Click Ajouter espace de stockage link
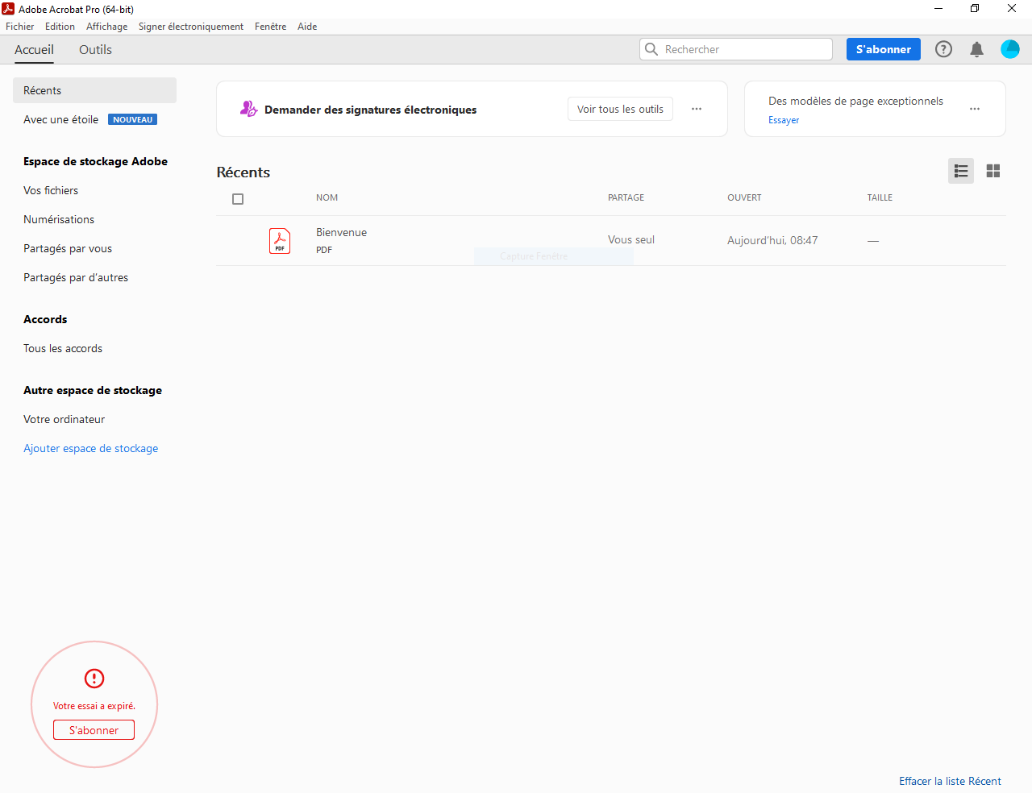 click(91, 449)
